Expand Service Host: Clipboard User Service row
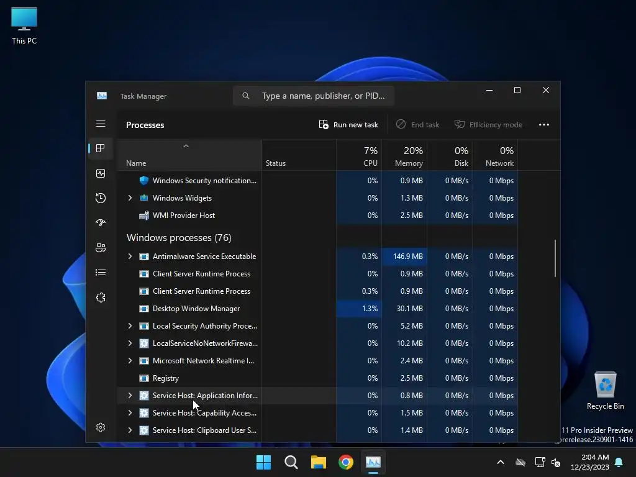This screenshot has width=636, height=477. click(x=130, y=430)
